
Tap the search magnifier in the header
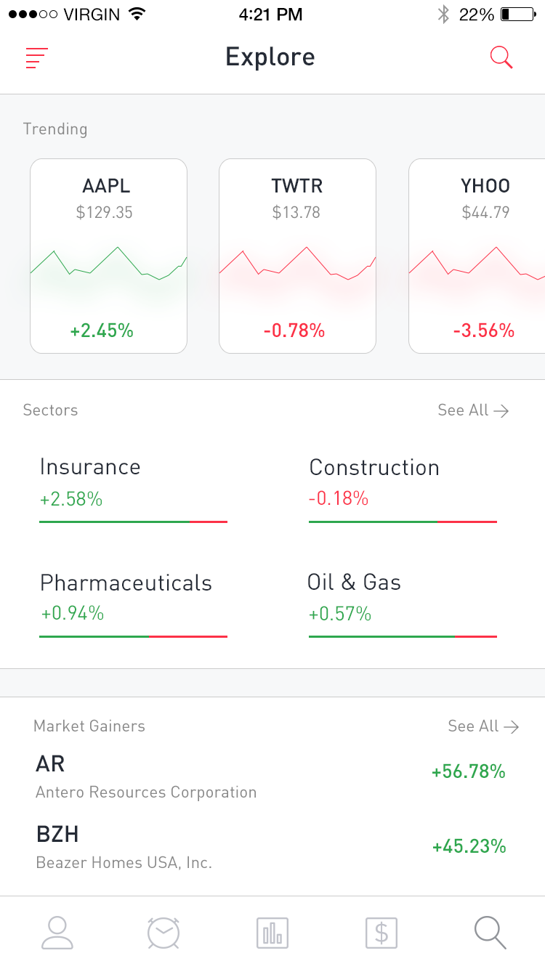(501, 57)
